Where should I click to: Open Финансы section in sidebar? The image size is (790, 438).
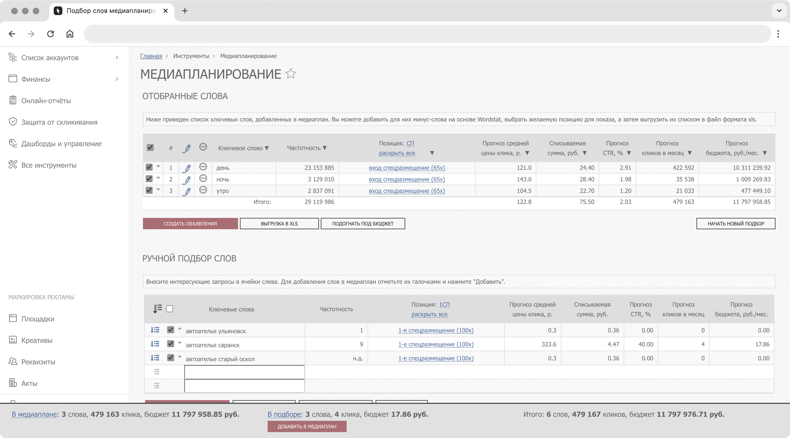coord(35,79)
